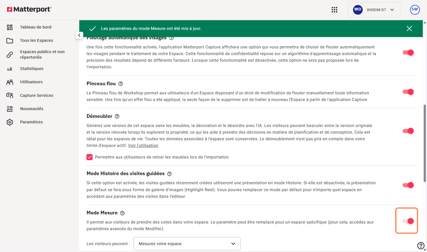
Task: Uncheck Permettre aux utilisateurs de retirer les meubles
Action: pyautogui.click(x=90, y=157)
